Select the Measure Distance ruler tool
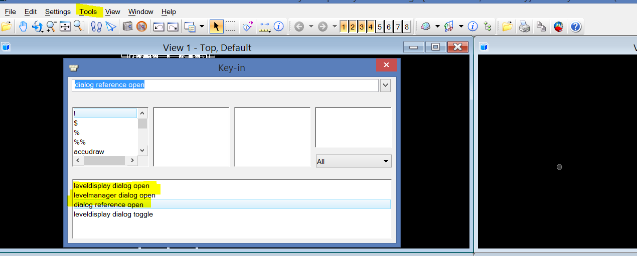This screenshot has height=256, width=637. point(265,26)
